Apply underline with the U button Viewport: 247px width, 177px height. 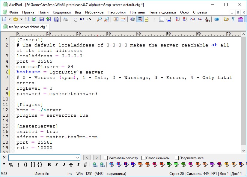coord(64,165)
